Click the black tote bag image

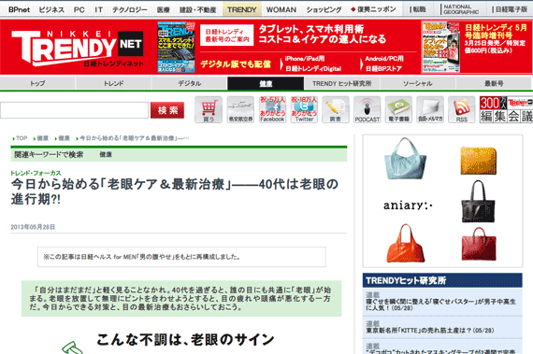[478, 201]
